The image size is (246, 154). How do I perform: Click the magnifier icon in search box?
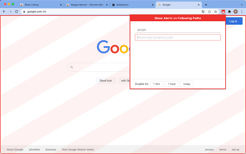click(x=71, y=67)
